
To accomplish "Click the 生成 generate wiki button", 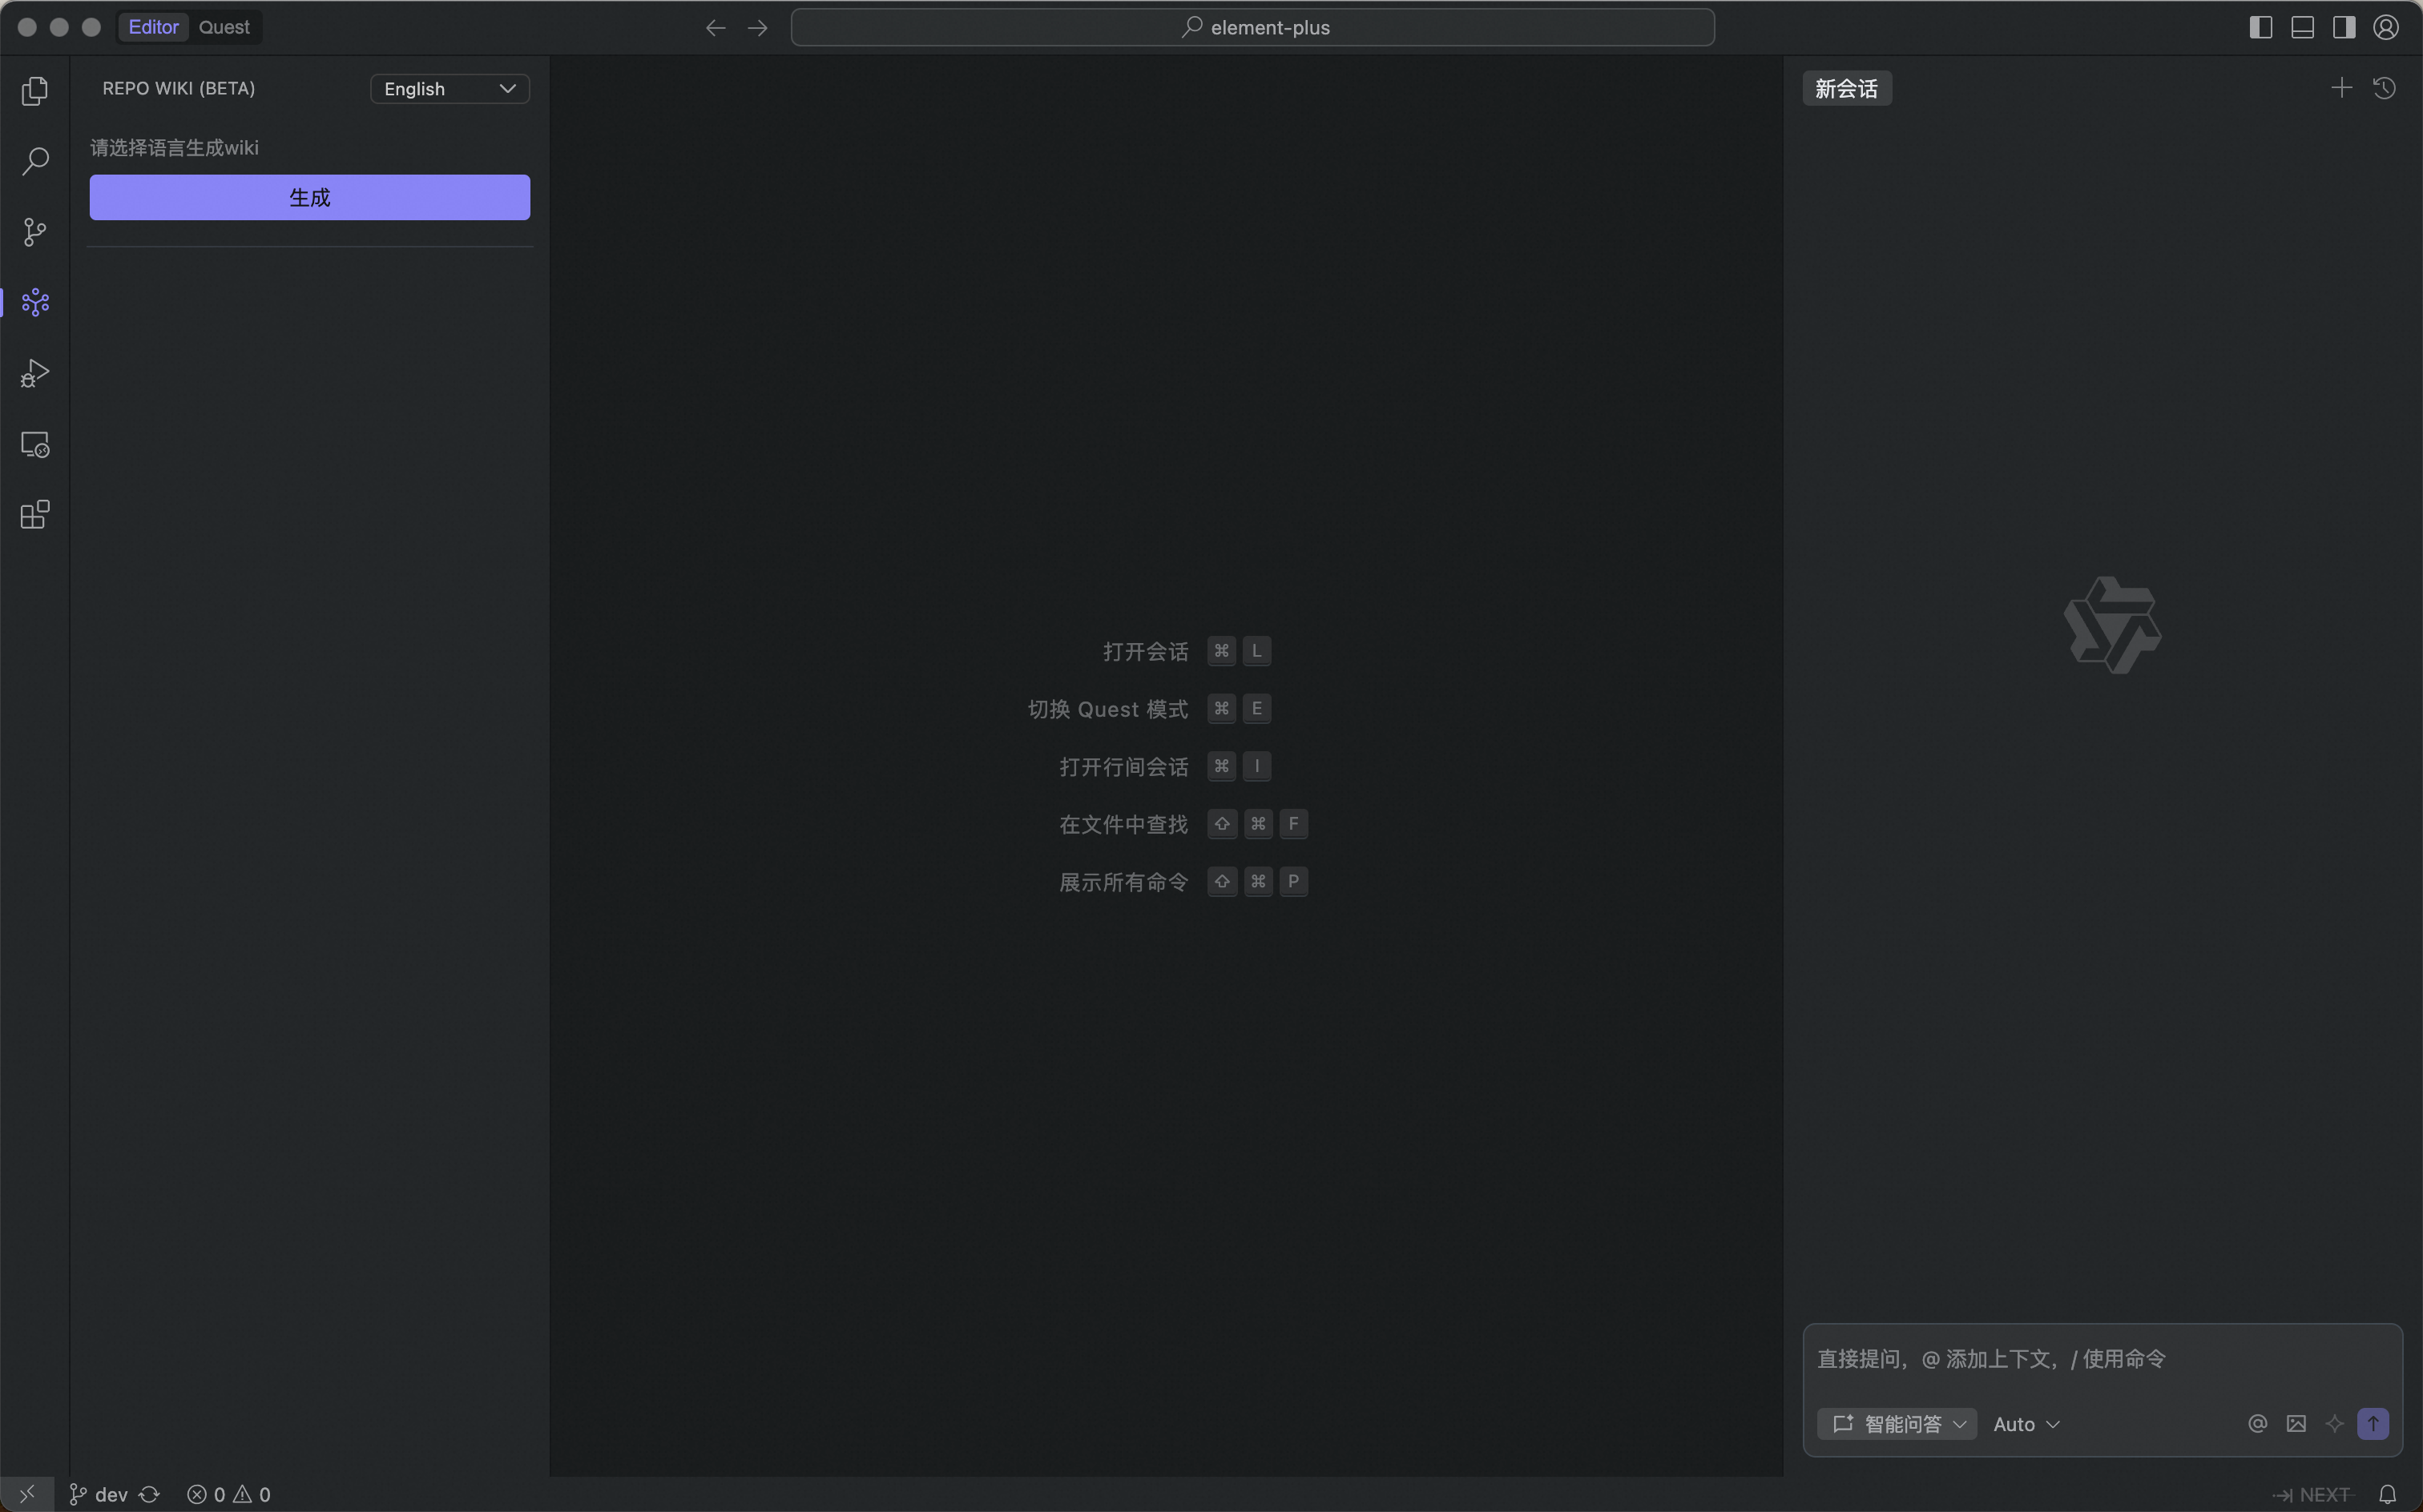I will click(309, 197).
